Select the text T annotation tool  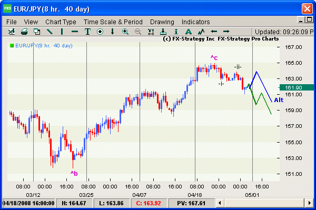(87, 32)
